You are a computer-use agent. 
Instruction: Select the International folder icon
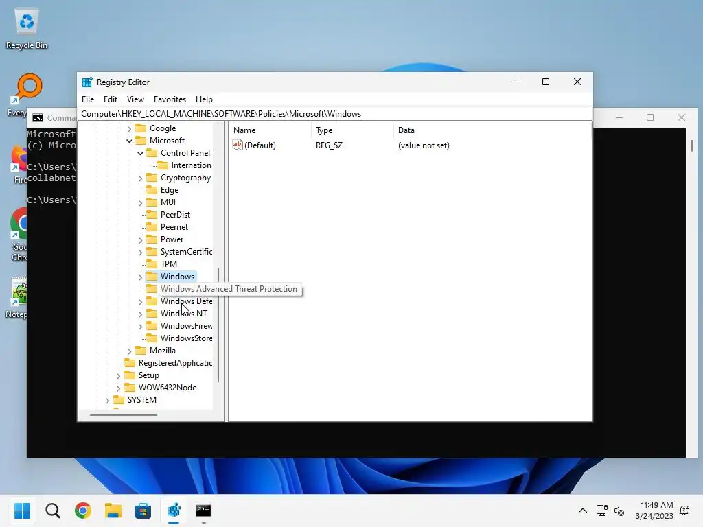tap(163, 165)
